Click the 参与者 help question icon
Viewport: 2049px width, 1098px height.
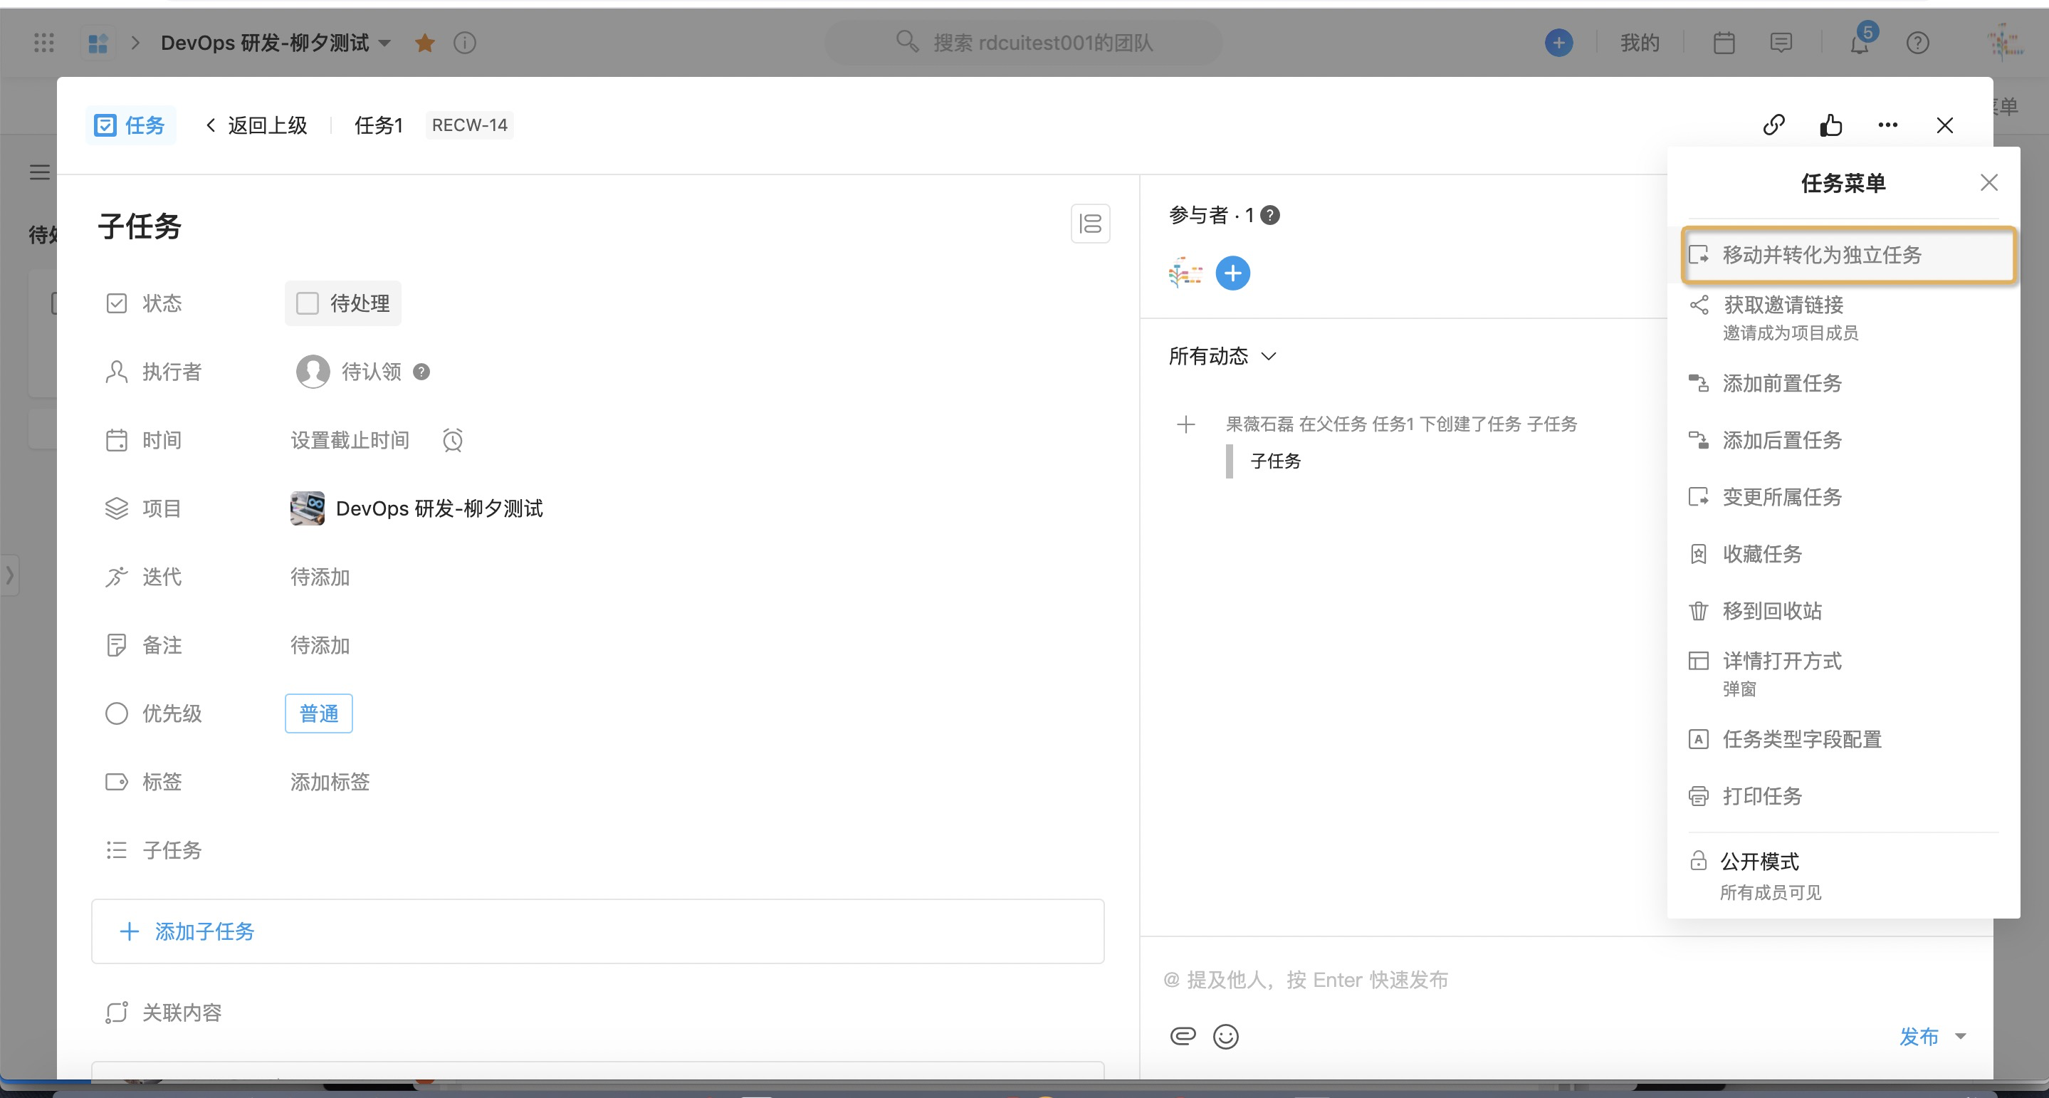click(x=1270, y=216)
